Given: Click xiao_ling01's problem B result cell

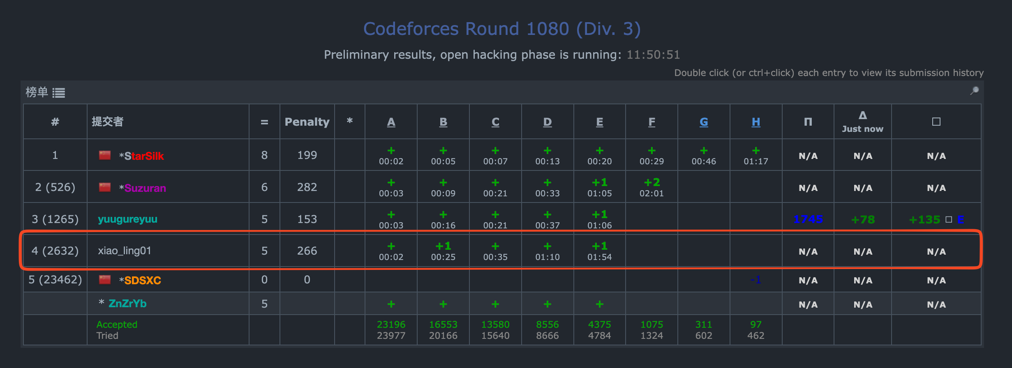Looking at the screenshot, I should (x=443, y=251).
